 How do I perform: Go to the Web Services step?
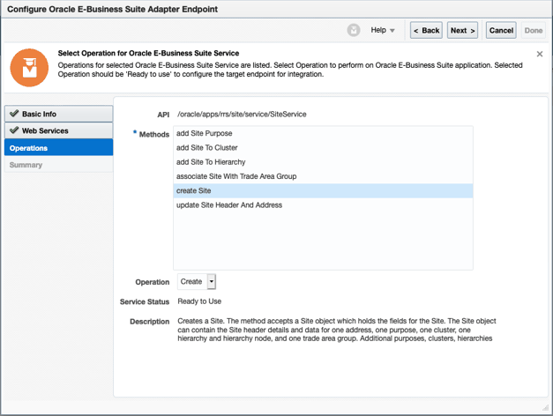(x=45, y=130)
